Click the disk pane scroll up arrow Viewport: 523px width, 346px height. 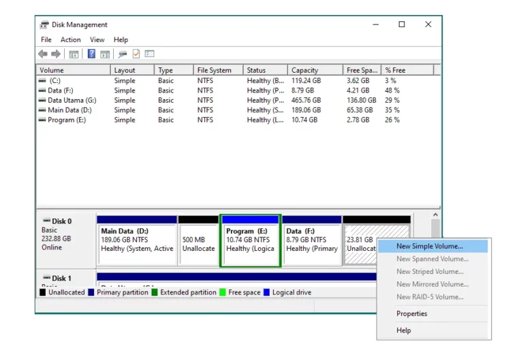tap(435, 215)
